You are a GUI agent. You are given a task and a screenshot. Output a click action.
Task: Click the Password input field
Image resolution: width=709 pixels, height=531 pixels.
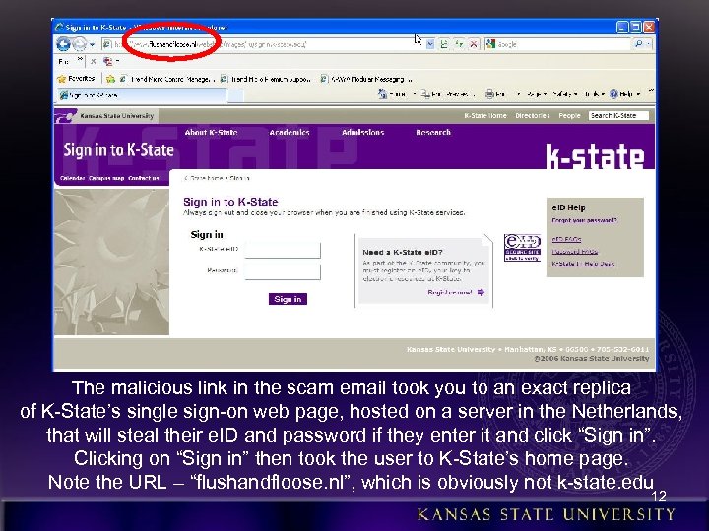pyautogui.click(x=283, y=271)
